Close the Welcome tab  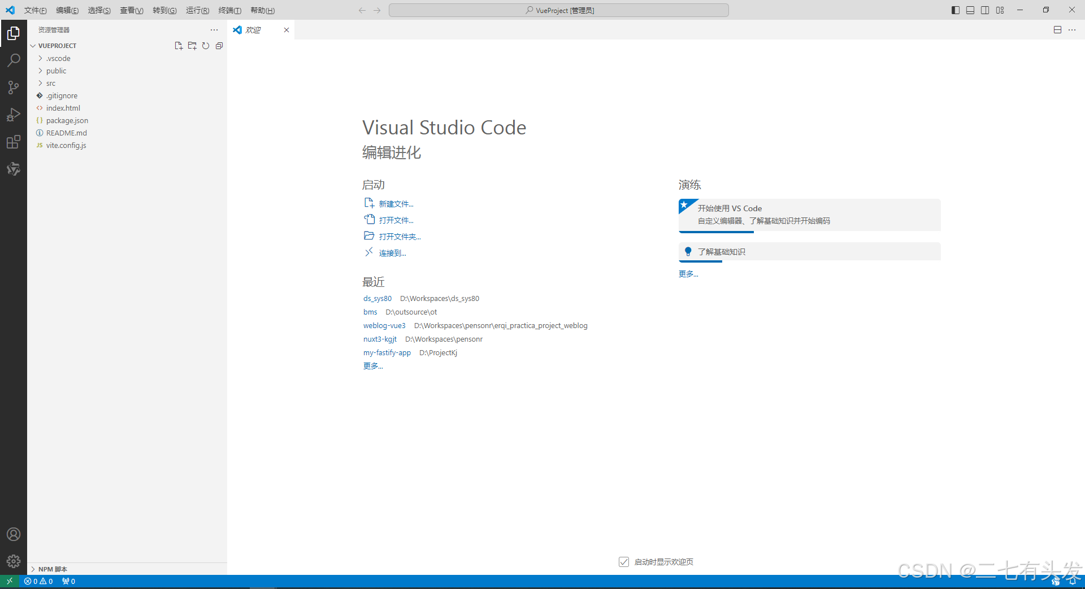(x=287, y=30)
